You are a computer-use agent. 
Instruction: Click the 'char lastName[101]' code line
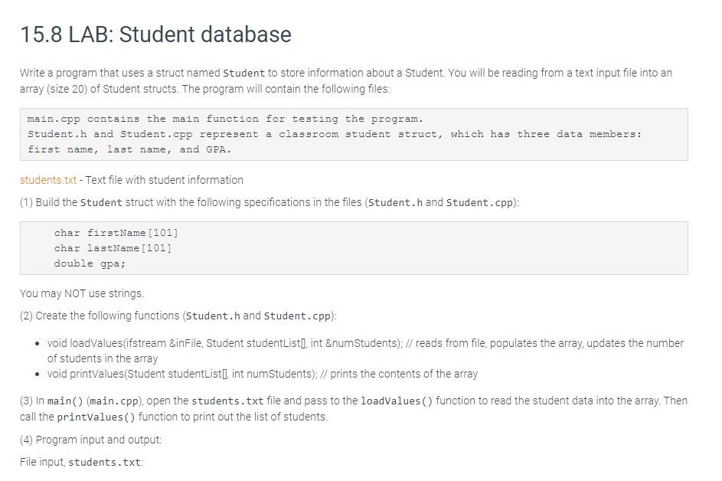tap(113, 248)
